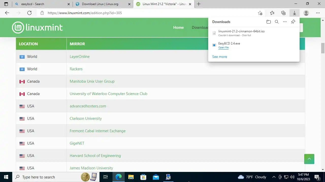Open the LayerOnline mirror link
Screen dimensions: 325x182
[x=80, y=57]
